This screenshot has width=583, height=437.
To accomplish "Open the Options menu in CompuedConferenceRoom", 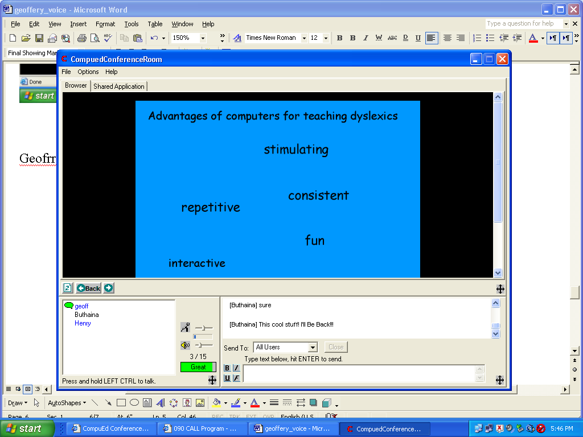I will tap(88, 72).
